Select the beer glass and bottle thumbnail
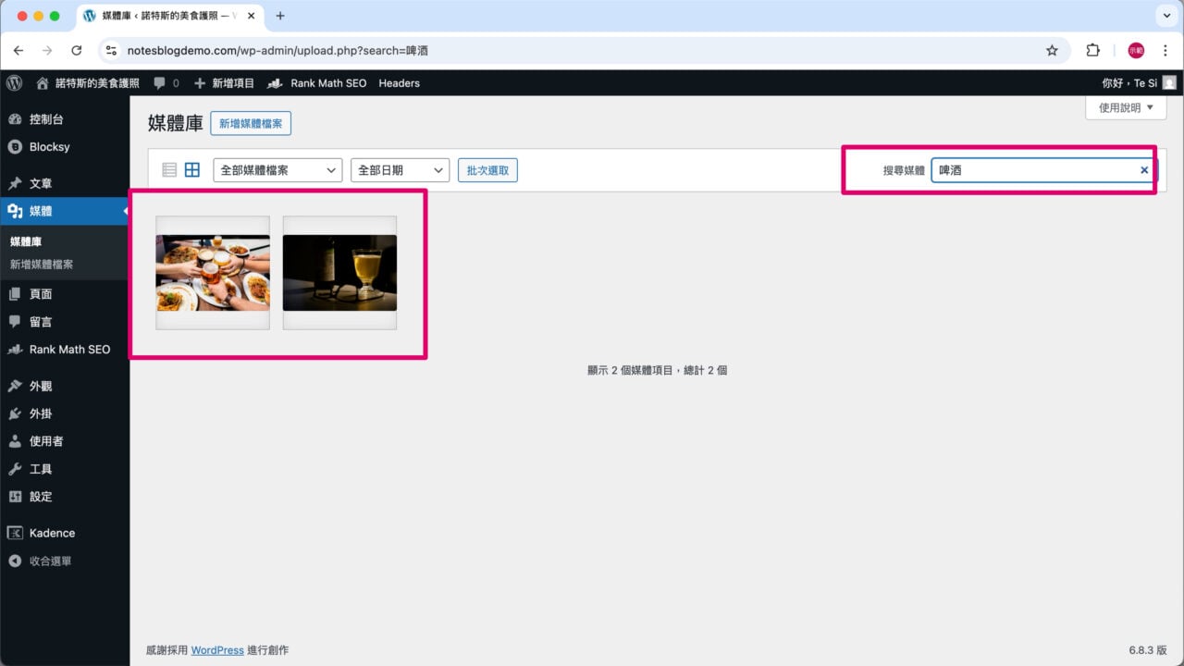This screenshot has width=1184, height=666. [339, 273]
